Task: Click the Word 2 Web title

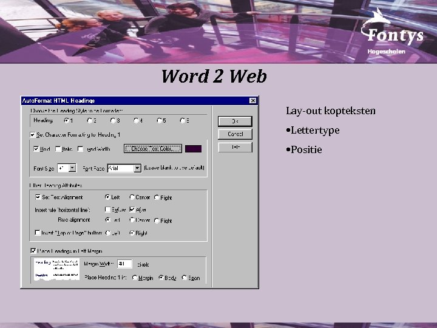Action: click(214, 76)
